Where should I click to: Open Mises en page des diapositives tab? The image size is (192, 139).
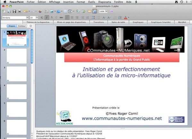[71, 22]
